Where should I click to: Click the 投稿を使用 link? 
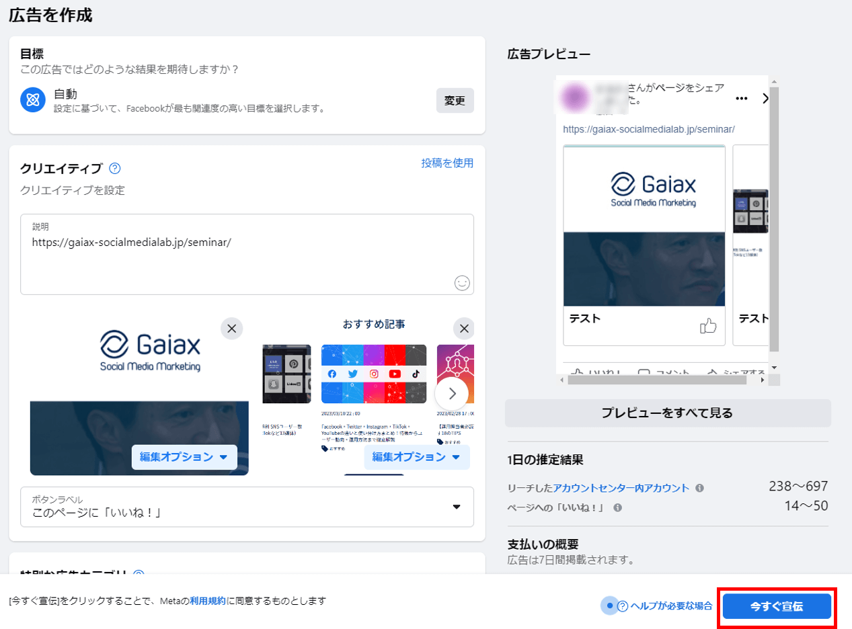pyautogui.click(x=447, y=163)
